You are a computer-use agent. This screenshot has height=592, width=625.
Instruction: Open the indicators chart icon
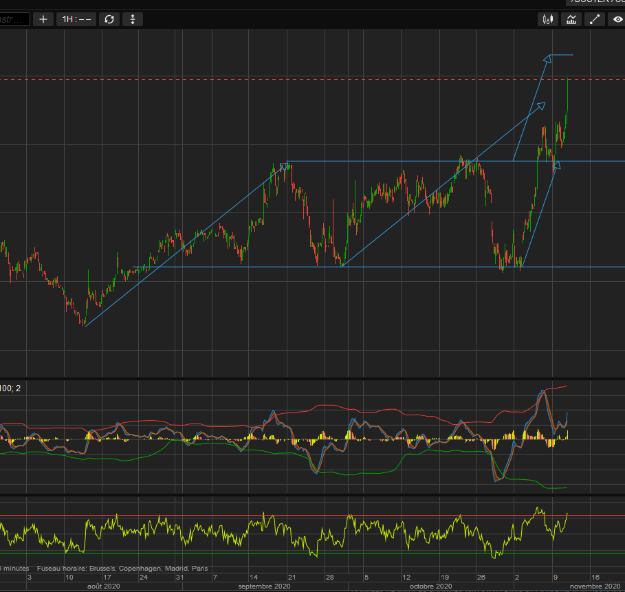(x=571, y=20)
